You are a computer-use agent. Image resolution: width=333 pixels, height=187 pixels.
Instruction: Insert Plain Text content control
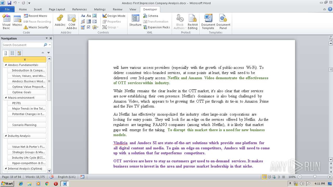89,16
